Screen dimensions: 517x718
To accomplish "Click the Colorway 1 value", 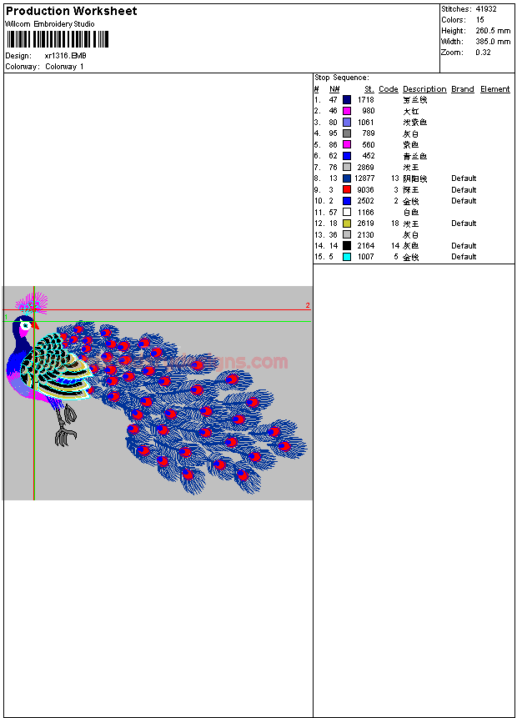I will click(64, 67).
